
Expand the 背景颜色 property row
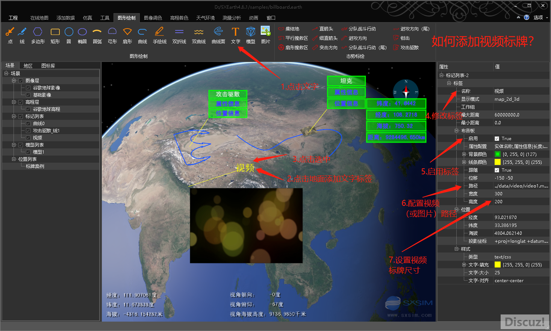click(464, 154)
